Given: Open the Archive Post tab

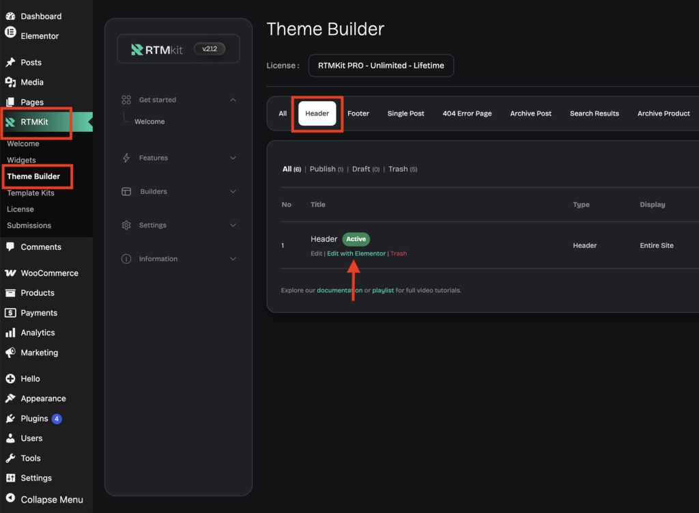Looking at the screenshot, I should [530, 113].
